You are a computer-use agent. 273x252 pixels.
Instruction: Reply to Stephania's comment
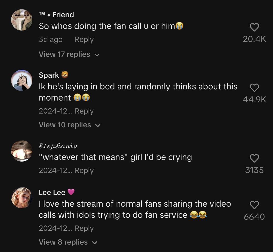click(x=84, y=170)
